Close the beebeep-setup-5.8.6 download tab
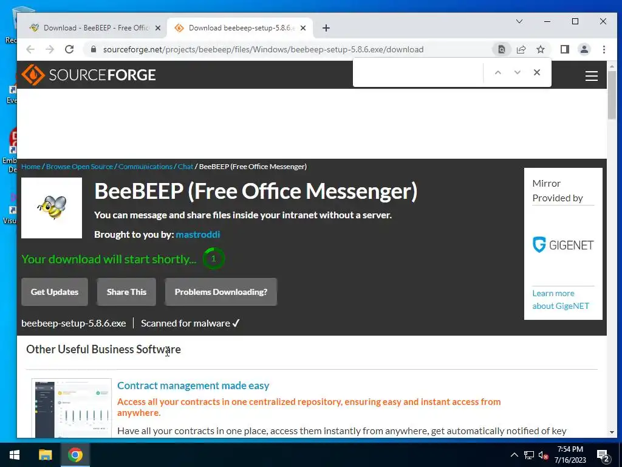 [x=302, y=28]
